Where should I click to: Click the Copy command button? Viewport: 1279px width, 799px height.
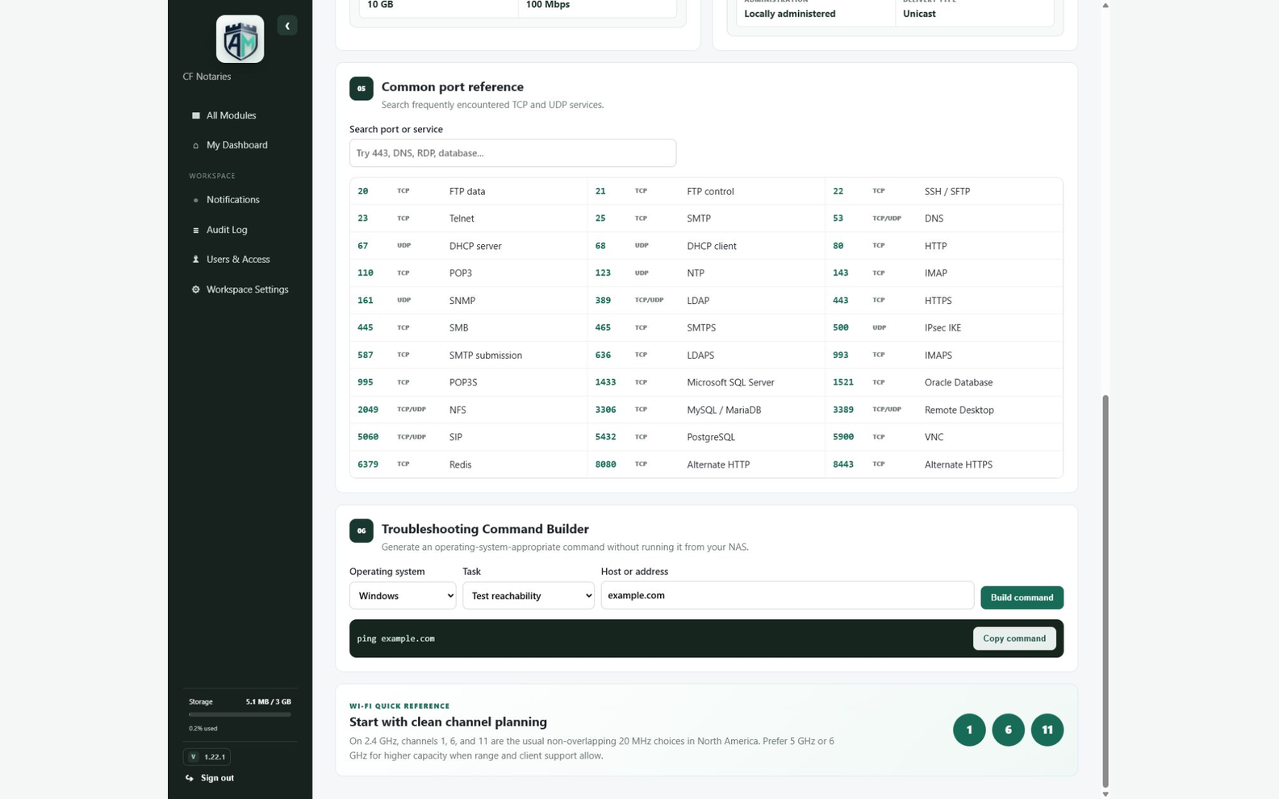click(1014, 639)
